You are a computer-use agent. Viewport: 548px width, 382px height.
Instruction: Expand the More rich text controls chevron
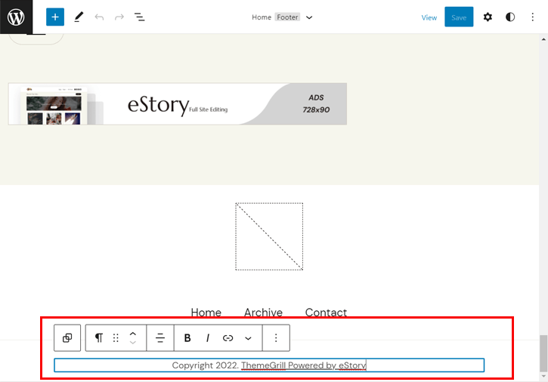(x=248, y=338)
